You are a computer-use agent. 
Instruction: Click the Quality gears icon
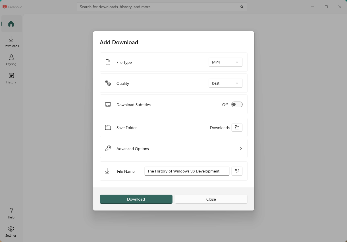[x=108, y=83]
